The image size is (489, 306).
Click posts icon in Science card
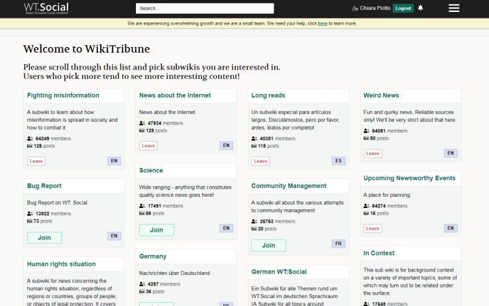click(x=142, y=213)
